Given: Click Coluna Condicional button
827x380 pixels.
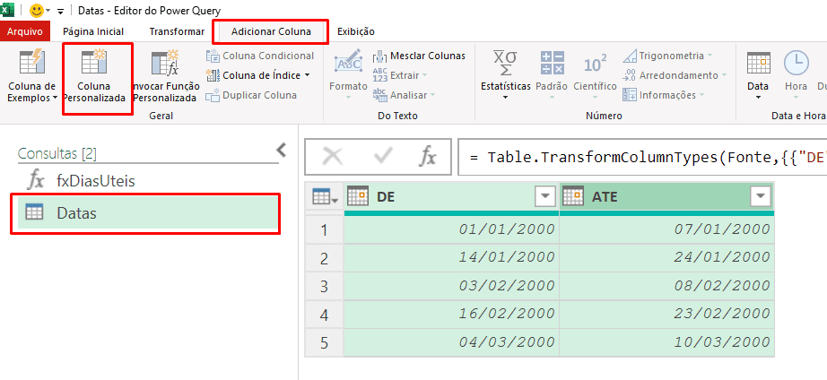Looking at the screenshot, I should tap(260, 56).
